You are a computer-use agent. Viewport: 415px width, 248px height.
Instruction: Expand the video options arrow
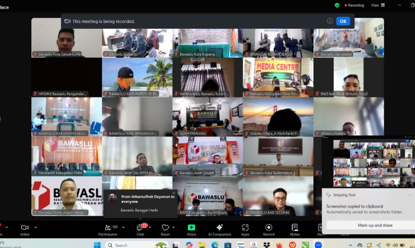tap(36, 227)
